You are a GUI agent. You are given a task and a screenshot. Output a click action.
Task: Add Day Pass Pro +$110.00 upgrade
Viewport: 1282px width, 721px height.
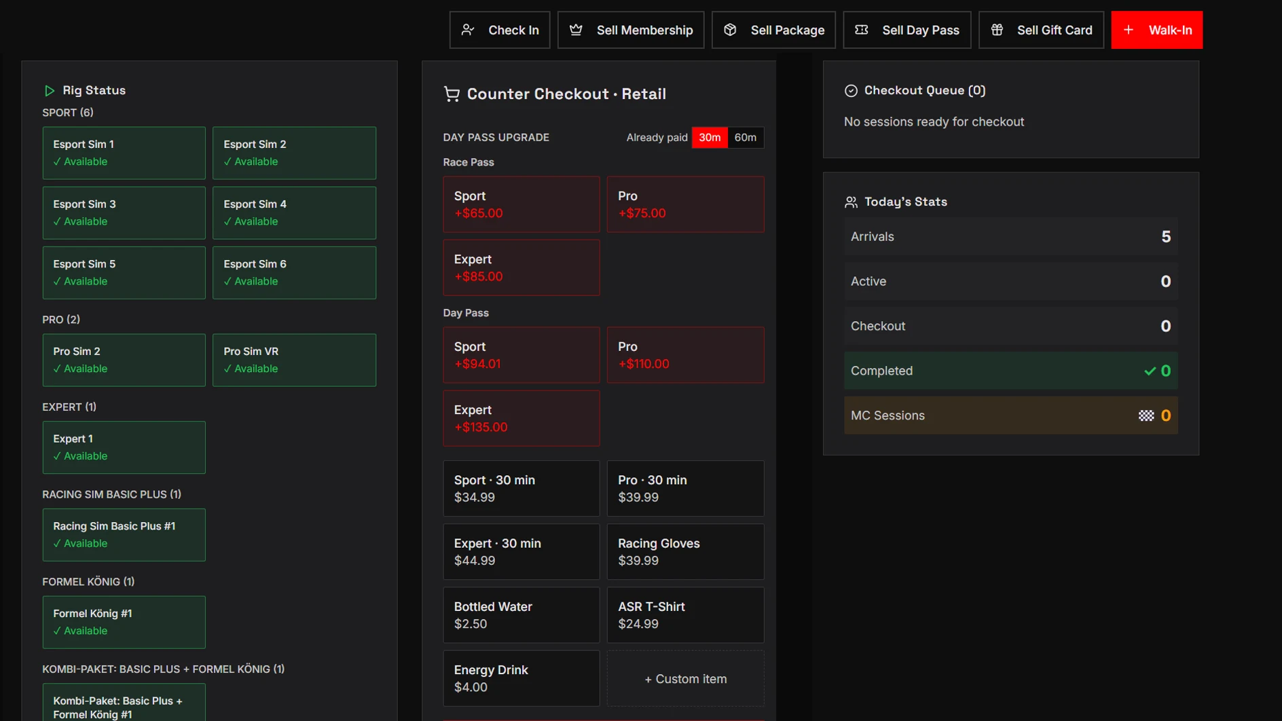(x=685, y=355)
